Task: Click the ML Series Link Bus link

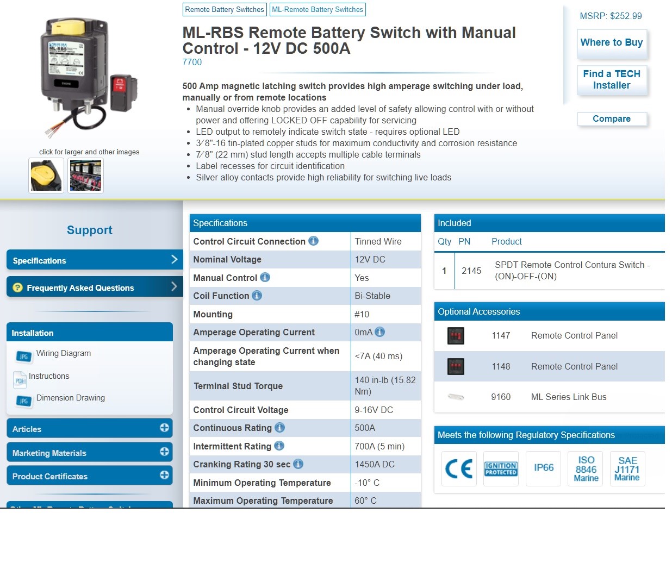Action: click(569, 397)
